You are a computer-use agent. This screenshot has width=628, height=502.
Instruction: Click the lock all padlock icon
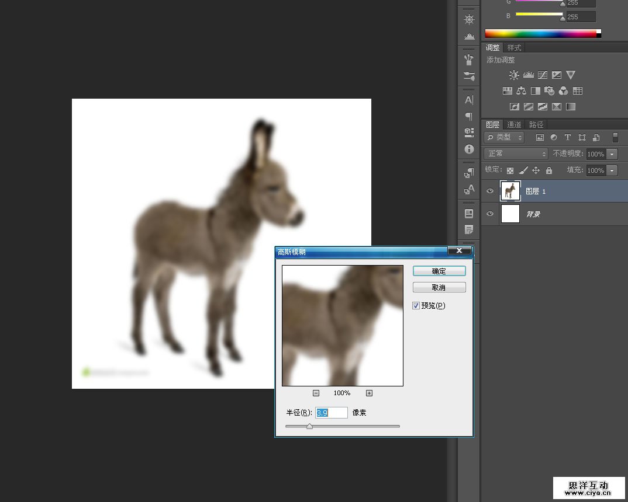[548, 170]
